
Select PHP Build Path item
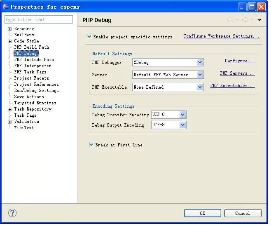coord(31,47)
